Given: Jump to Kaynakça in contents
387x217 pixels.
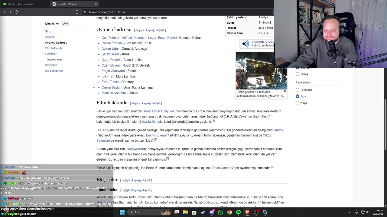Looking at the screenshot, I should [x=51, y=65].
